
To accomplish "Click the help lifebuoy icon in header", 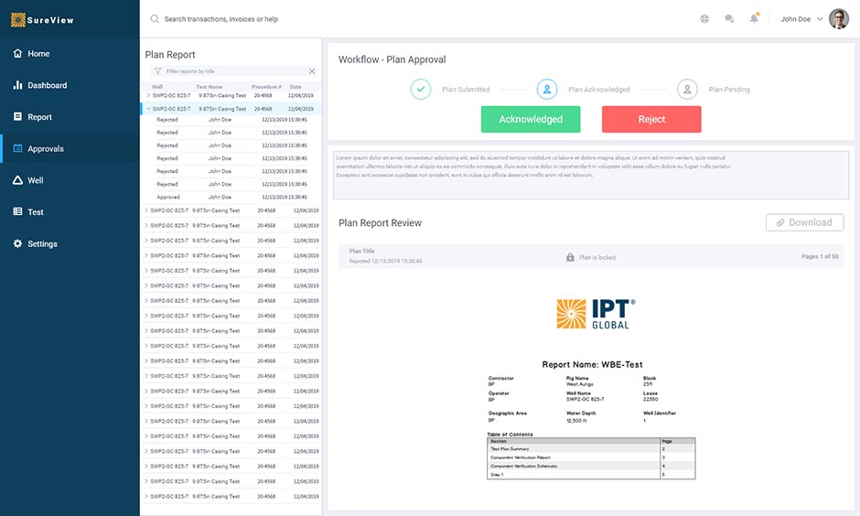I will pyautogui.click(x=704, y=18).
